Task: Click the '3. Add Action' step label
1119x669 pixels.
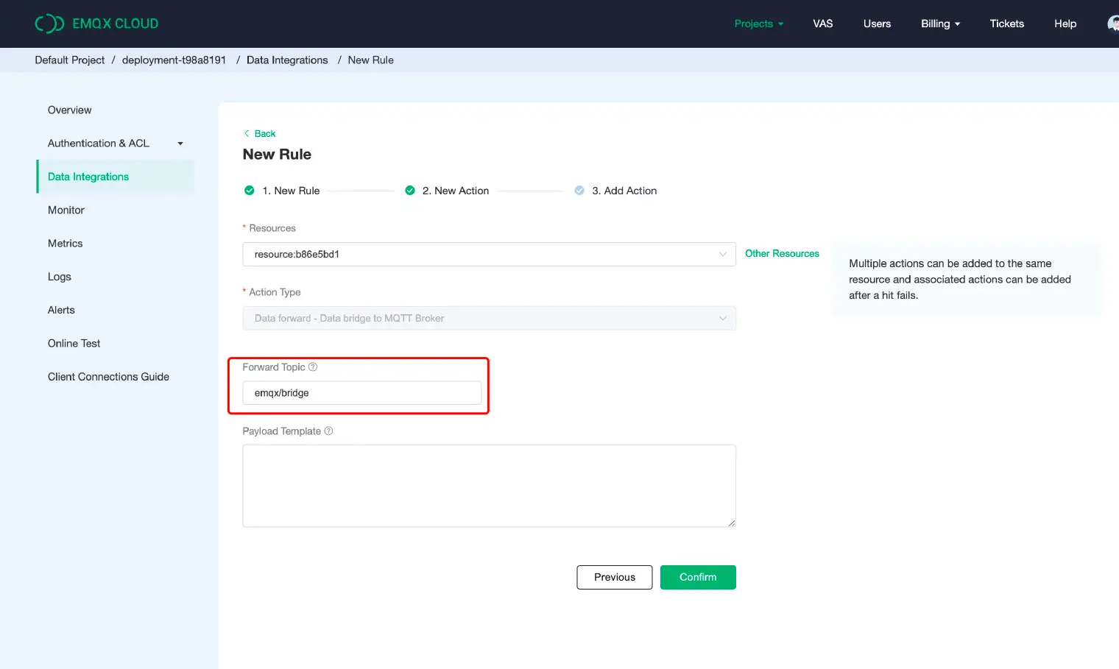Action: pos(624,191)
